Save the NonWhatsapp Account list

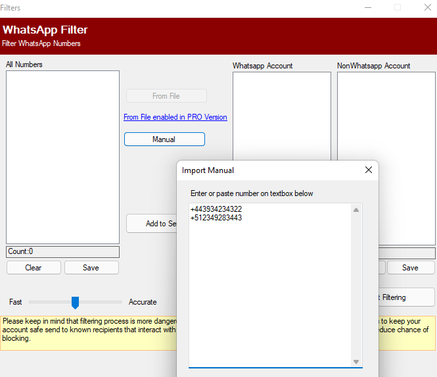click(x=411, y=268)
